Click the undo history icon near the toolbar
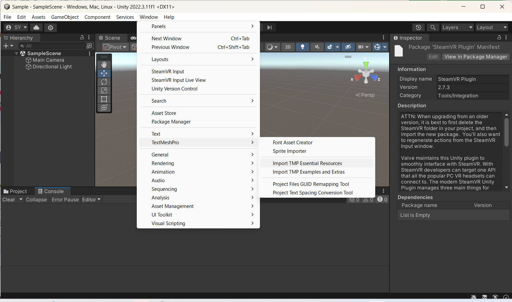 pyautogui.click(x=418, y=27)
